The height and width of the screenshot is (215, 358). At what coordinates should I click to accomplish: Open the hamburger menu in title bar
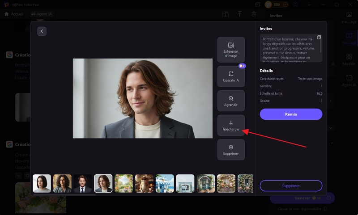[x=309, y=4]
